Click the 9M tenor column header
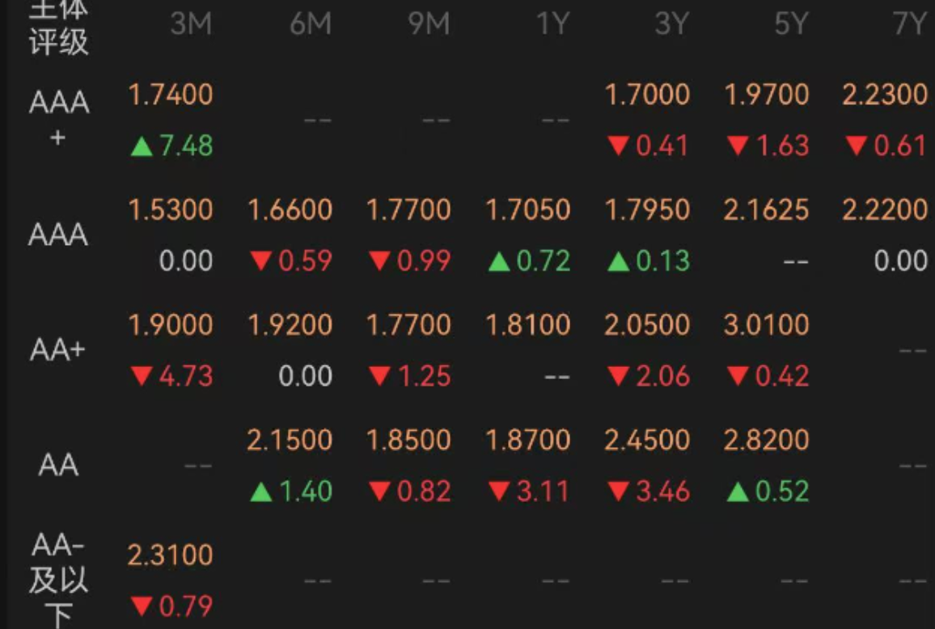Screen dimensions: 935x629 (x=429, y=24)
